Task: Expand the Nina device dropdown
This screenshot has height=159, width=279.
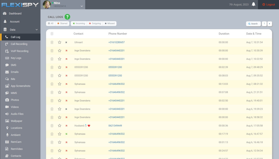Action: 81,6
